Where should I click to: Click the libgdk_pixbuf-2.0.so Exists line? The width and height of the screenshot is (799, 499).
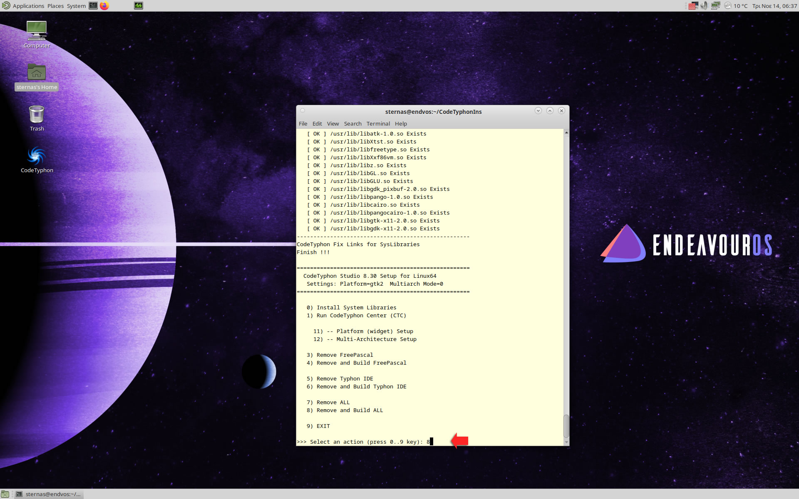378,189
